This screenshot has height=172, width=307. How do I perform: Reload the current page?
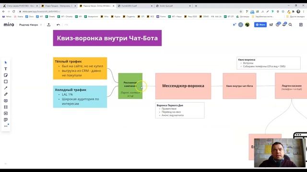point(14,11)
